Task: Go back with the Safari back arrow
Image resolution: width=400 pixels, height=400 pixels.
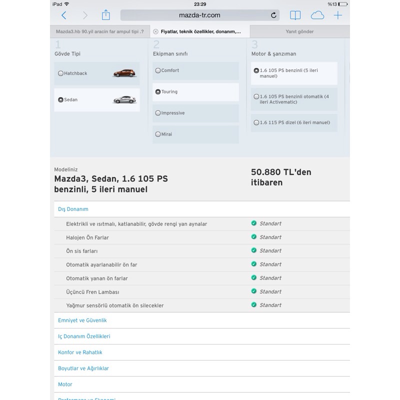Action: click(x=64, y=15)
